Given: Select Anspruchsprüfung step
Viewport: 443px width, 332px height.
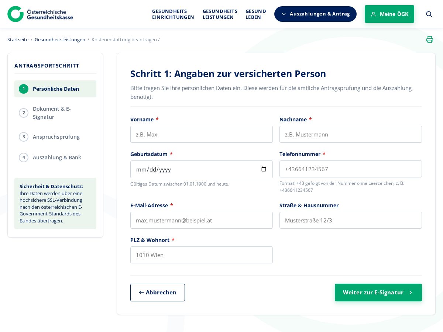Looking at the screenshot, I should click(55, 137).
